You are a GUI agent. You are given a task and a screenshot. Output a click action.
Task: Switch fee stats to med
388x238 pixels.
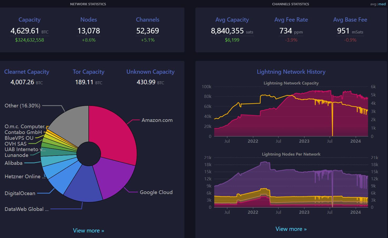(382, 4)
